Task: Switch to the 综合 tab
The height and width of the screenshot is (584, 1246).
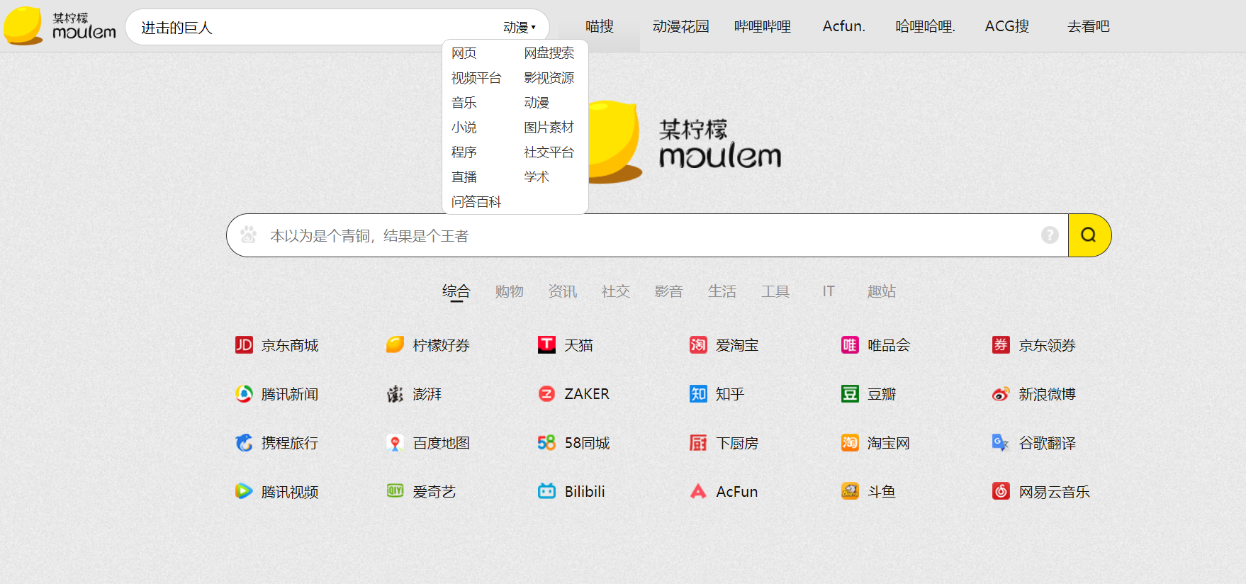Action: pyautogui.click(x=456, y=291)
